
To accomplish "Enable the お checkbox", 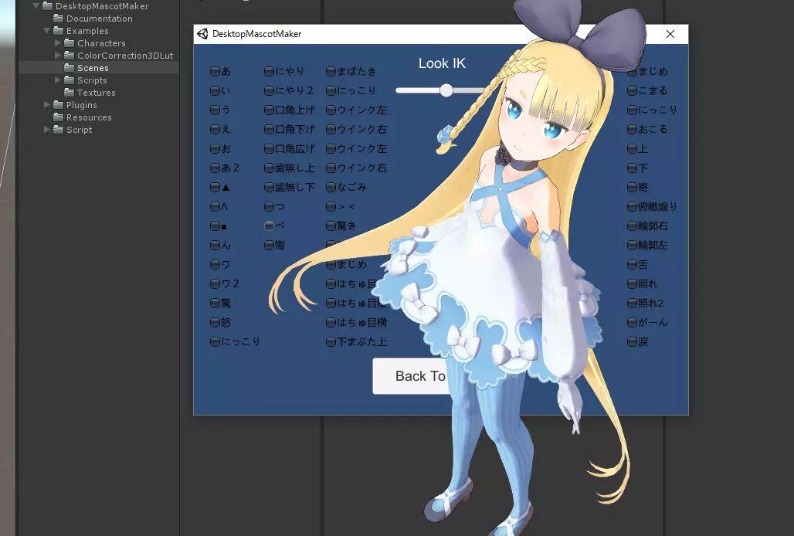I will click(x=215, y=149).
